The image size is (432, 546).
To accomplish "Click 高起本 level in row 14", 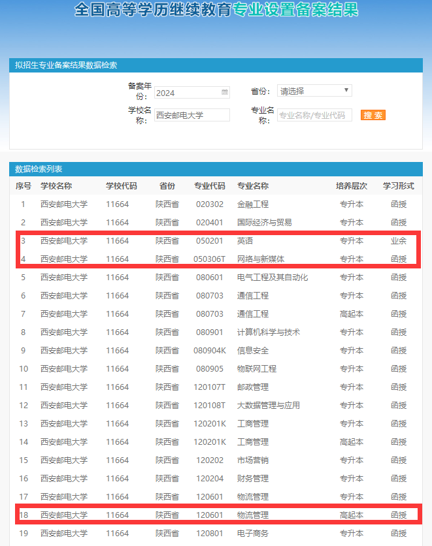I will click(x=352, y=442).
